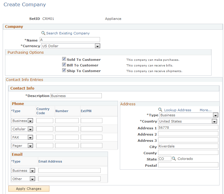224x194 pixels.
Task: Click the Cellular phone Country Code field
Action: coord(45,129)
